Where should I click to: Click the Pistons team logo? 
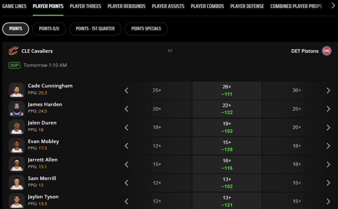[x=326, y=51]
